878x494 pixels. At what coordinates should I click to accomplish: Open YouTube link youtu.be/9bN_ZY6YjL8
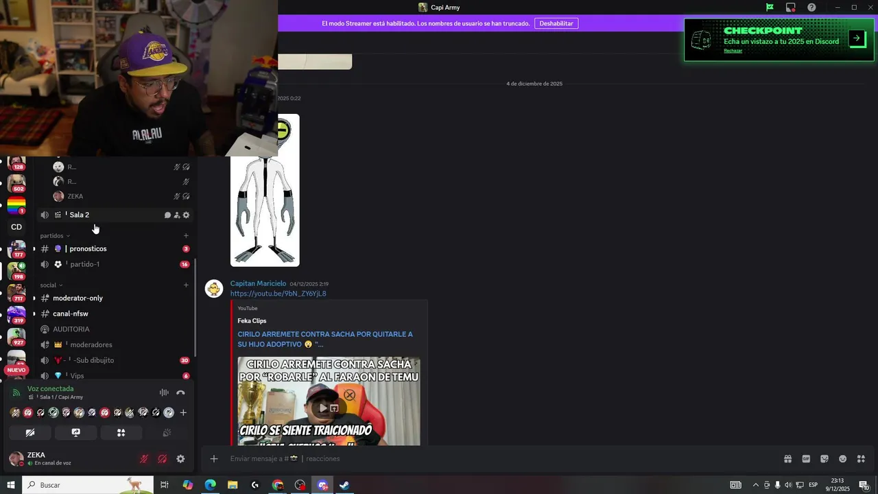278,294
